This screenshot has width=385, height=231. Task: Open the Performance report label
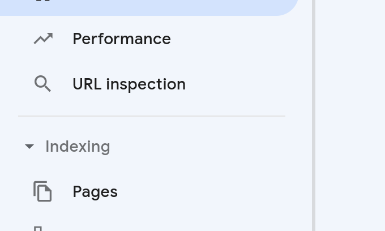122,38
